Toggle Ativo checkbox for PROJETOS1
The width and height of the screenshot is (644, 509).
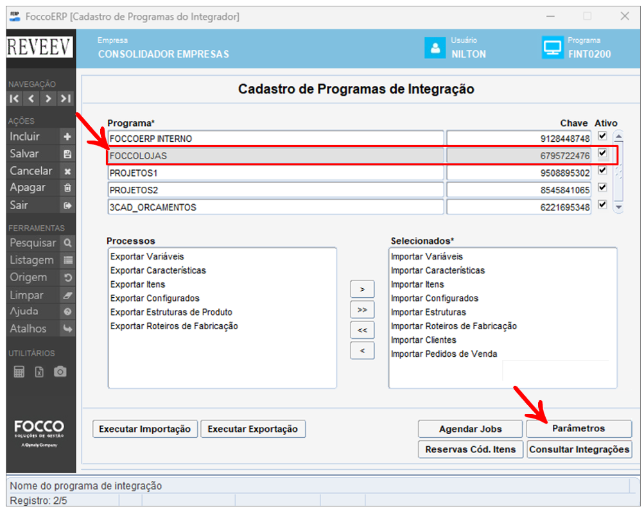pyautogui.click(x=602, y=170)
